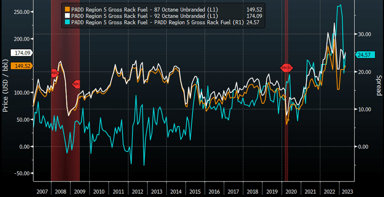Click the 2008 year label on the time axis
Viewport: 384px width, 197px height.
(x=61, y=191)
